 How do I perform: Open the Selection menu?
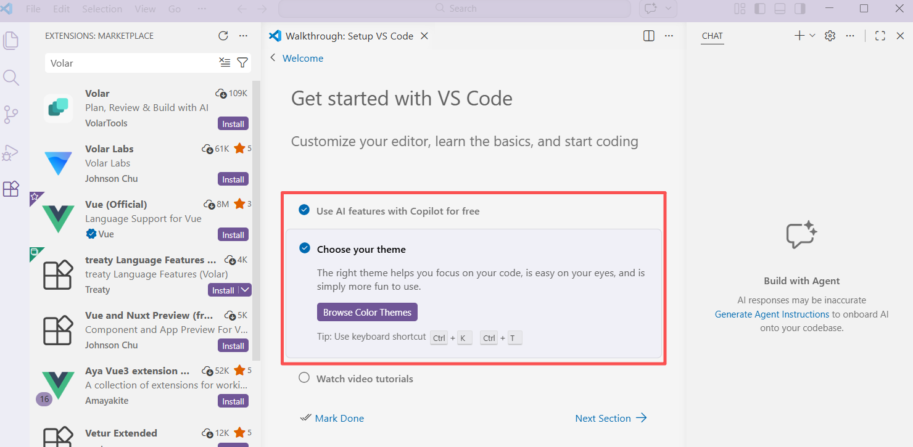coord(102,9)
